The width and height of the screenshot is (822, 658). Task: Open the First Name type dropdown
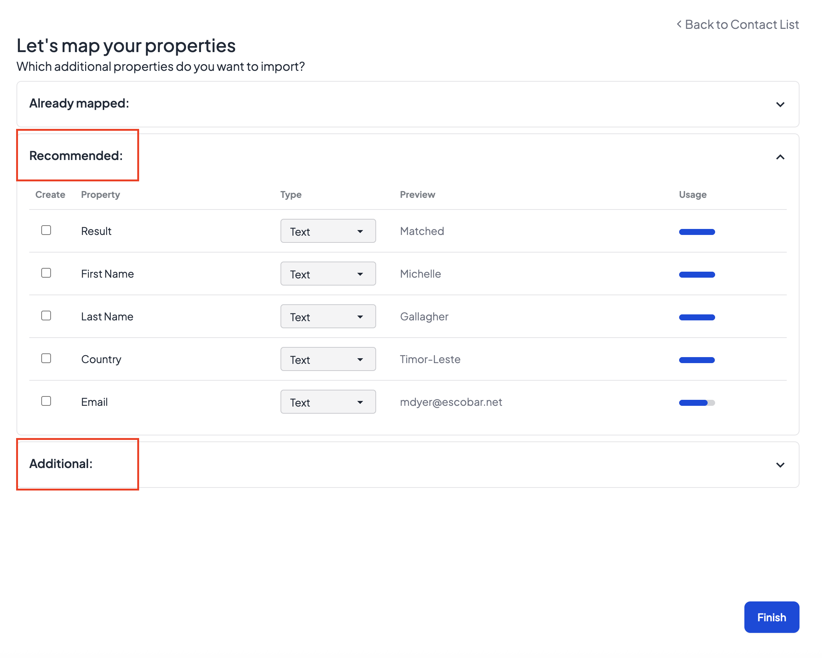tap(328, 274)
